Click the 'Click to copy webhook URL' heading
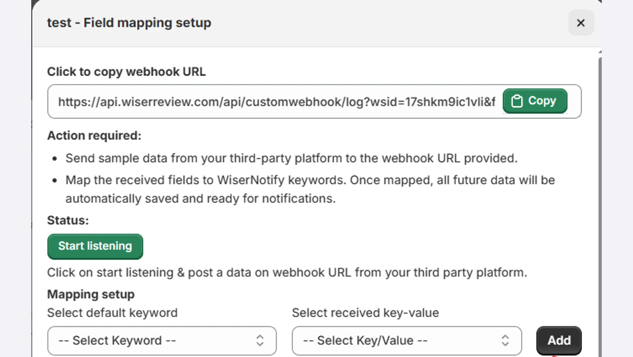Viewport: 633px width, 357px height. click(x=126, y=72)
